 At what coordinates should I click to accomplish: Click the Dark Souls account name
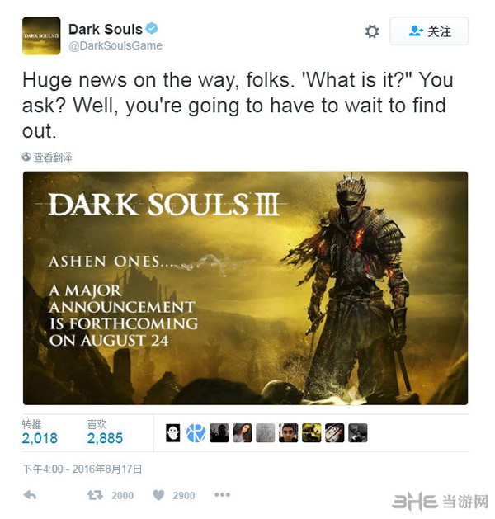click(106, 29)
